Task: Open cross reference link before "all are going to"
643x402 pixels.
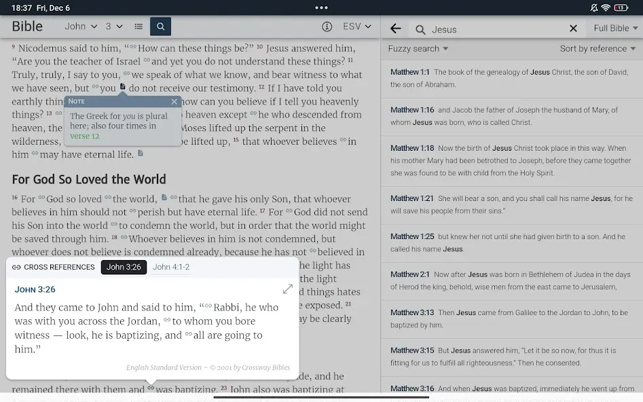Action: (189, 333)
